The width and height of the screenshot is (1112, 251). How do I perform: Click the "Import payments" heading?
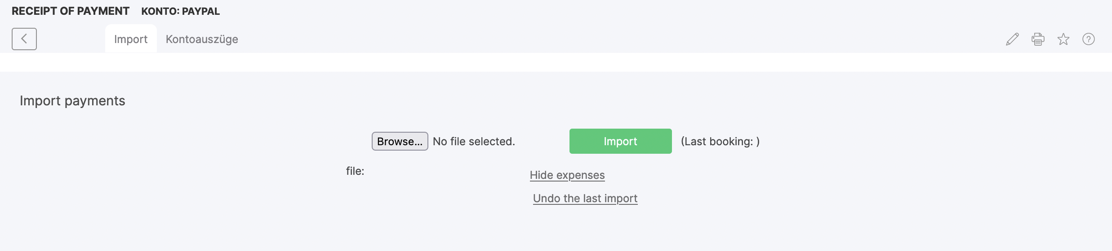pos(72,101)
